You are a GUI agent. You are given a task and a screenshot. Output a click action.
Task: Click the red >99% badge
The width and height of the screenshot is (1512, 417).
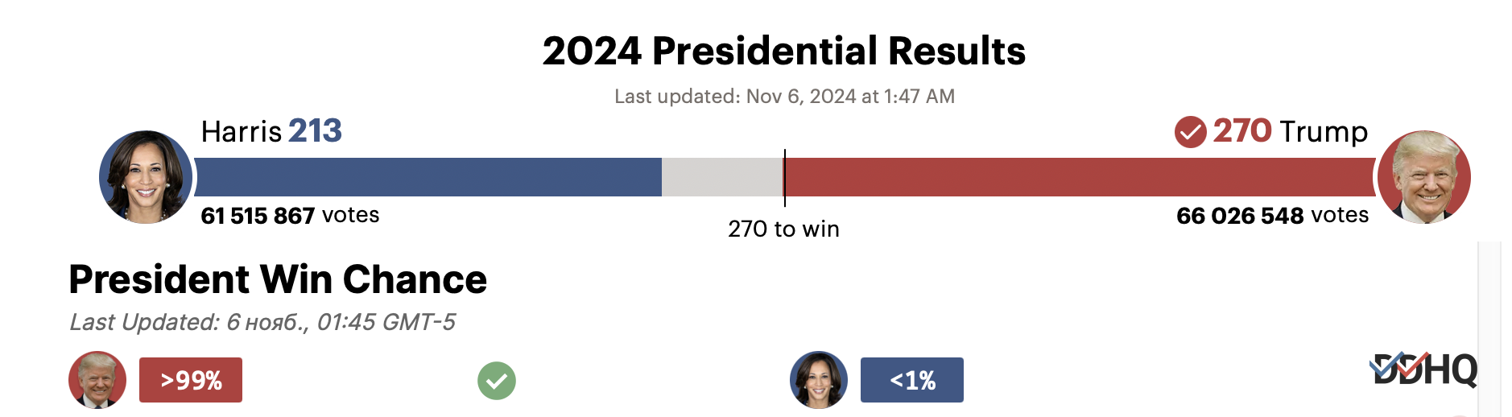coord(191,380)
